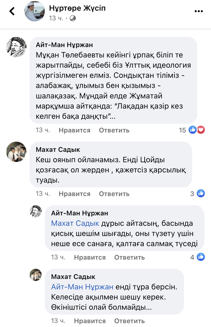Tap the heart reaction icon on first comment
Image resolution: width=211 pixels, height=327 pixels.
pos(201,130)
